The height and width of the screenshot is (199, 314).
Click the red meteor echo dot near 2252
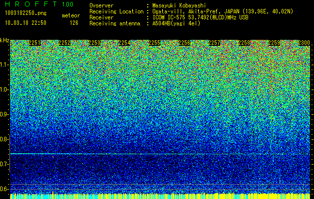point(53,157)
